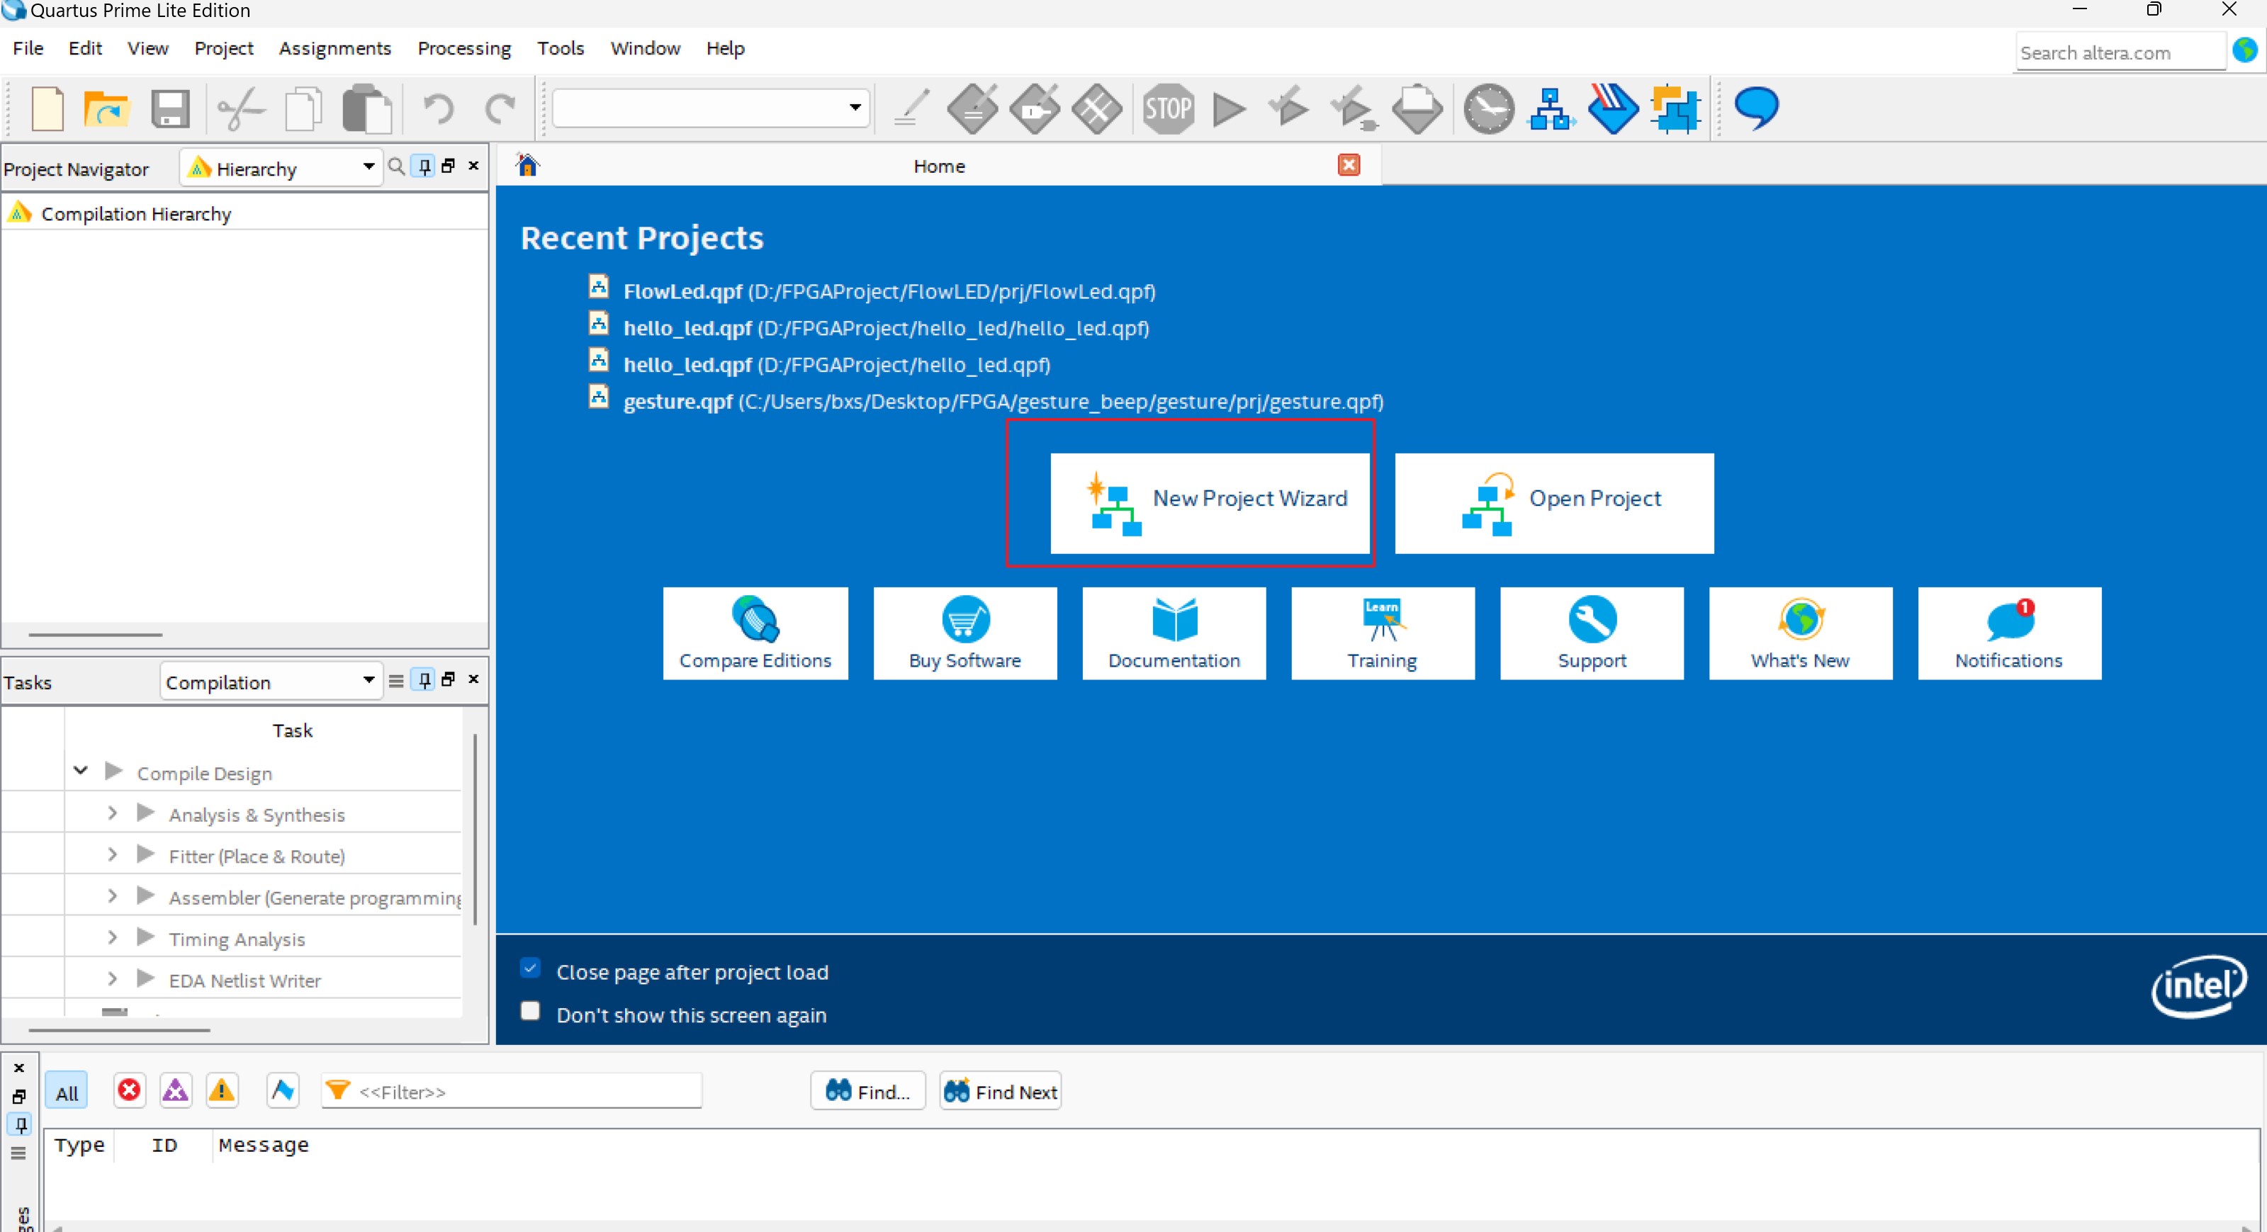Open the Tools menu
Viewport: 2267px width, 1232px height.
(561, 48)
